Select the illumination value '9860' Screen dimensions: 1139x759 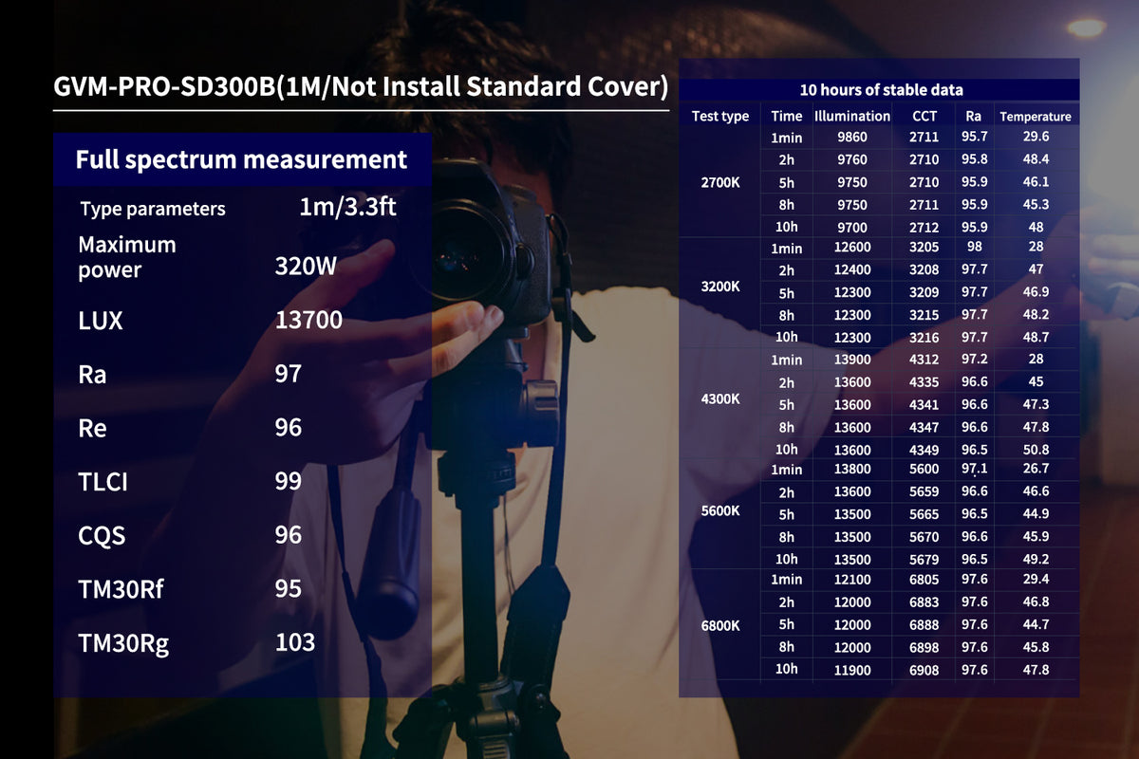pyautogui.click(x=852, y=138)
